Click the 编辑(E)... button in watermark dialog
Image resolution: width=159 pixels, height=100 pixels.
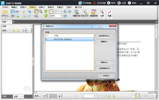point(105,42)
